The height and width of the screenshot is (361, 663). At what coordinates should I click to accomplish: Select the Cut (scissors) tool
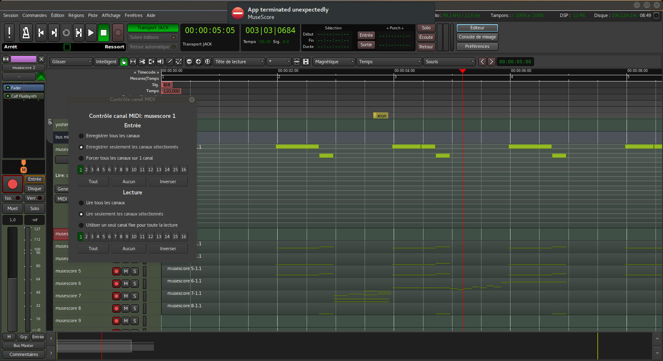pos(142,62)
